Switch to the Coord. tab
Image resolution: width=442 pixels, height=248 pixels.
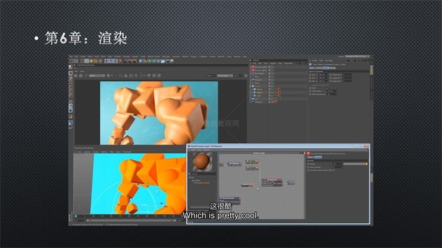point(318,68)
